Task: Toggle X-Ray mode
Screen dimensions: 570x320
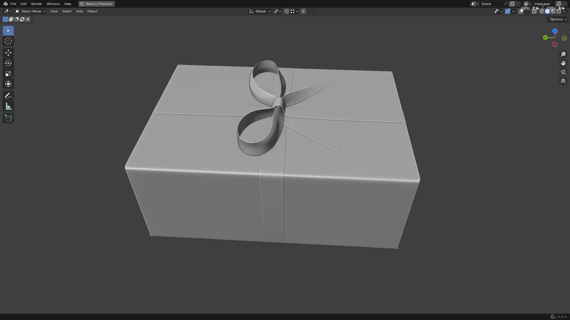Action: (x=534, y=11)
